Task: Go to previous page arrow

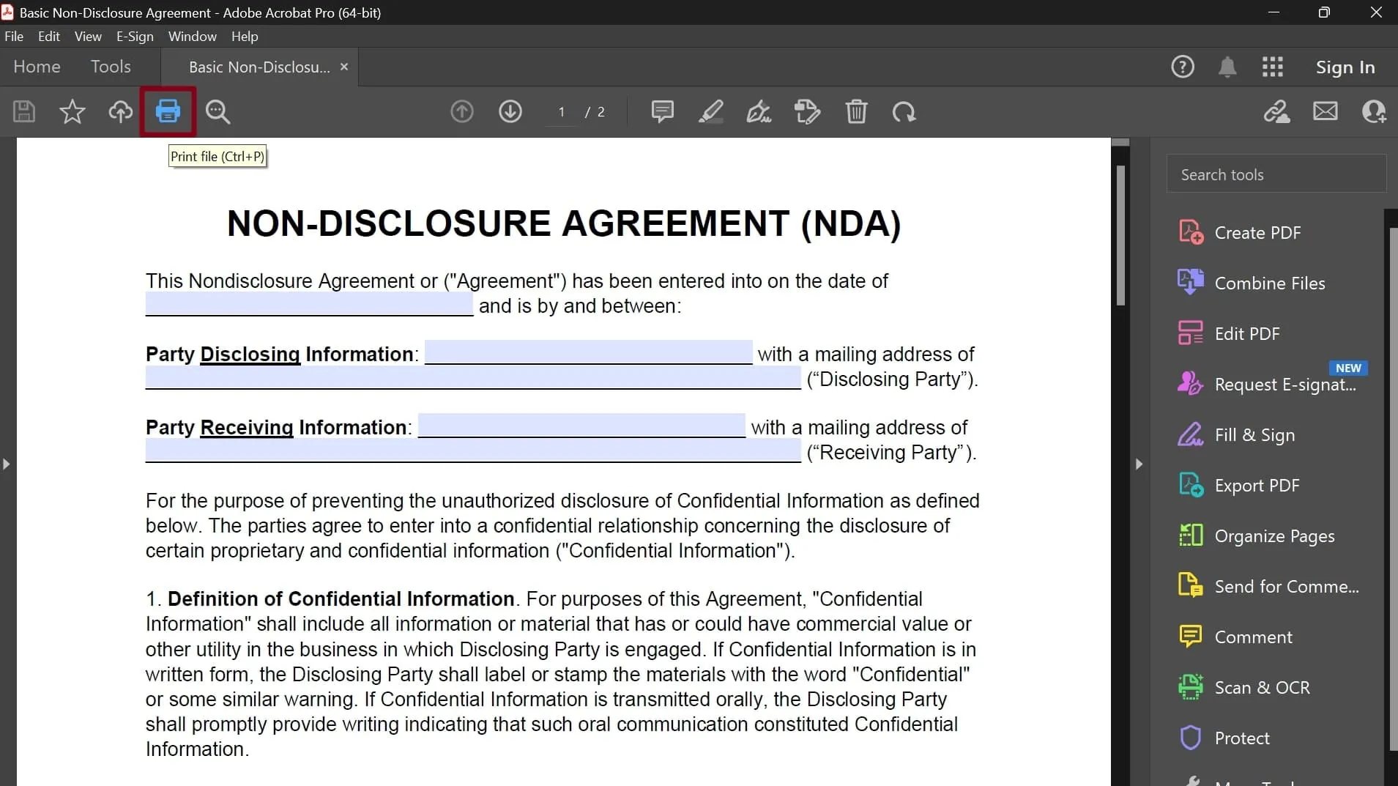Action: [x=461, y=111]
